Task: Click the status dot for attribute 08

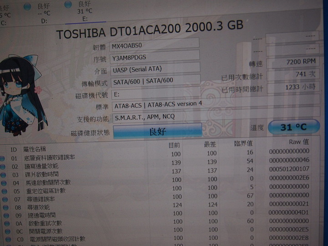Action: [5, 208]
